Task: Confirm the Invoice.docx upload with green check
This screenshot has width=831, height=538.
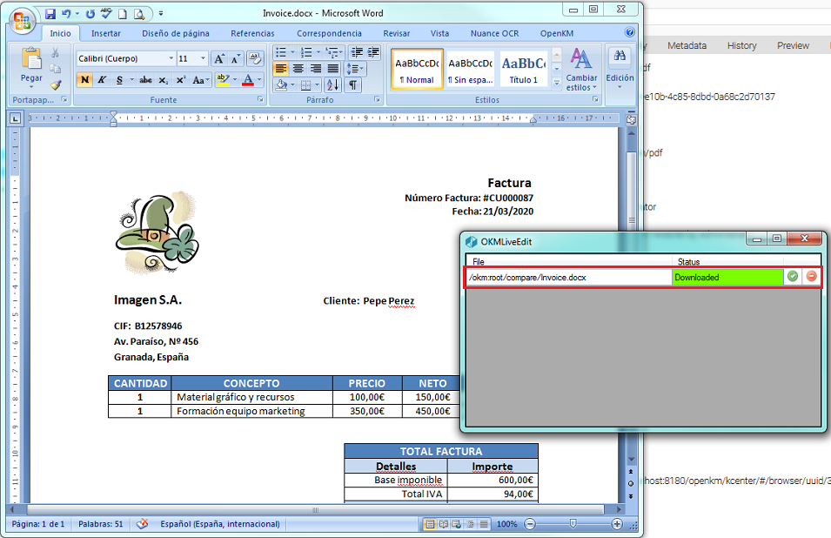Action: (x=793, y=276)
